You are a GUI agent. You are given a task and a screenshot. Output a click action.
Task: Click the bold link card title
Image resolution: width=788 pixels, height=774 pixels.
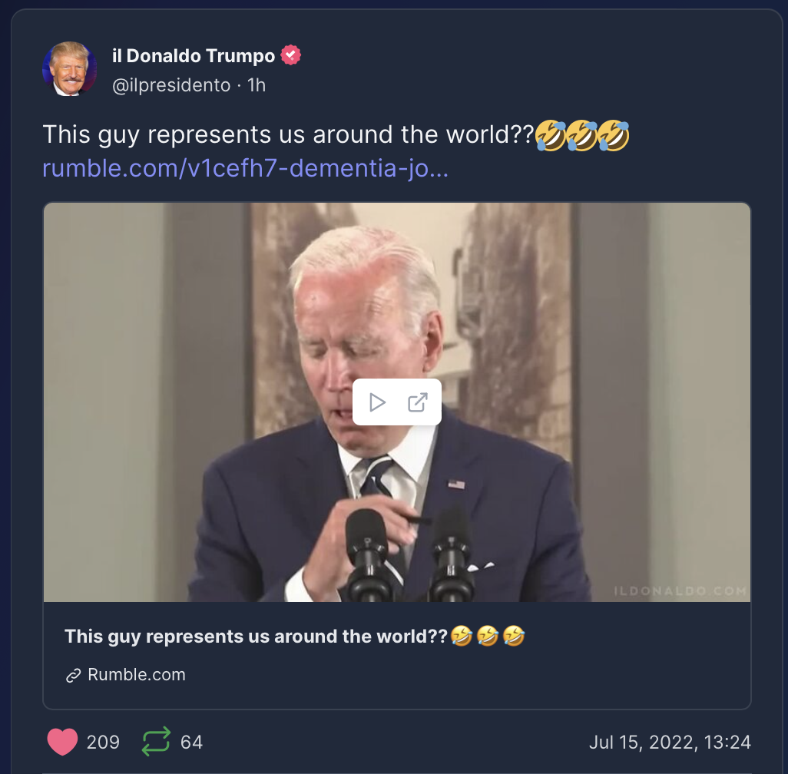coord(294,637)
